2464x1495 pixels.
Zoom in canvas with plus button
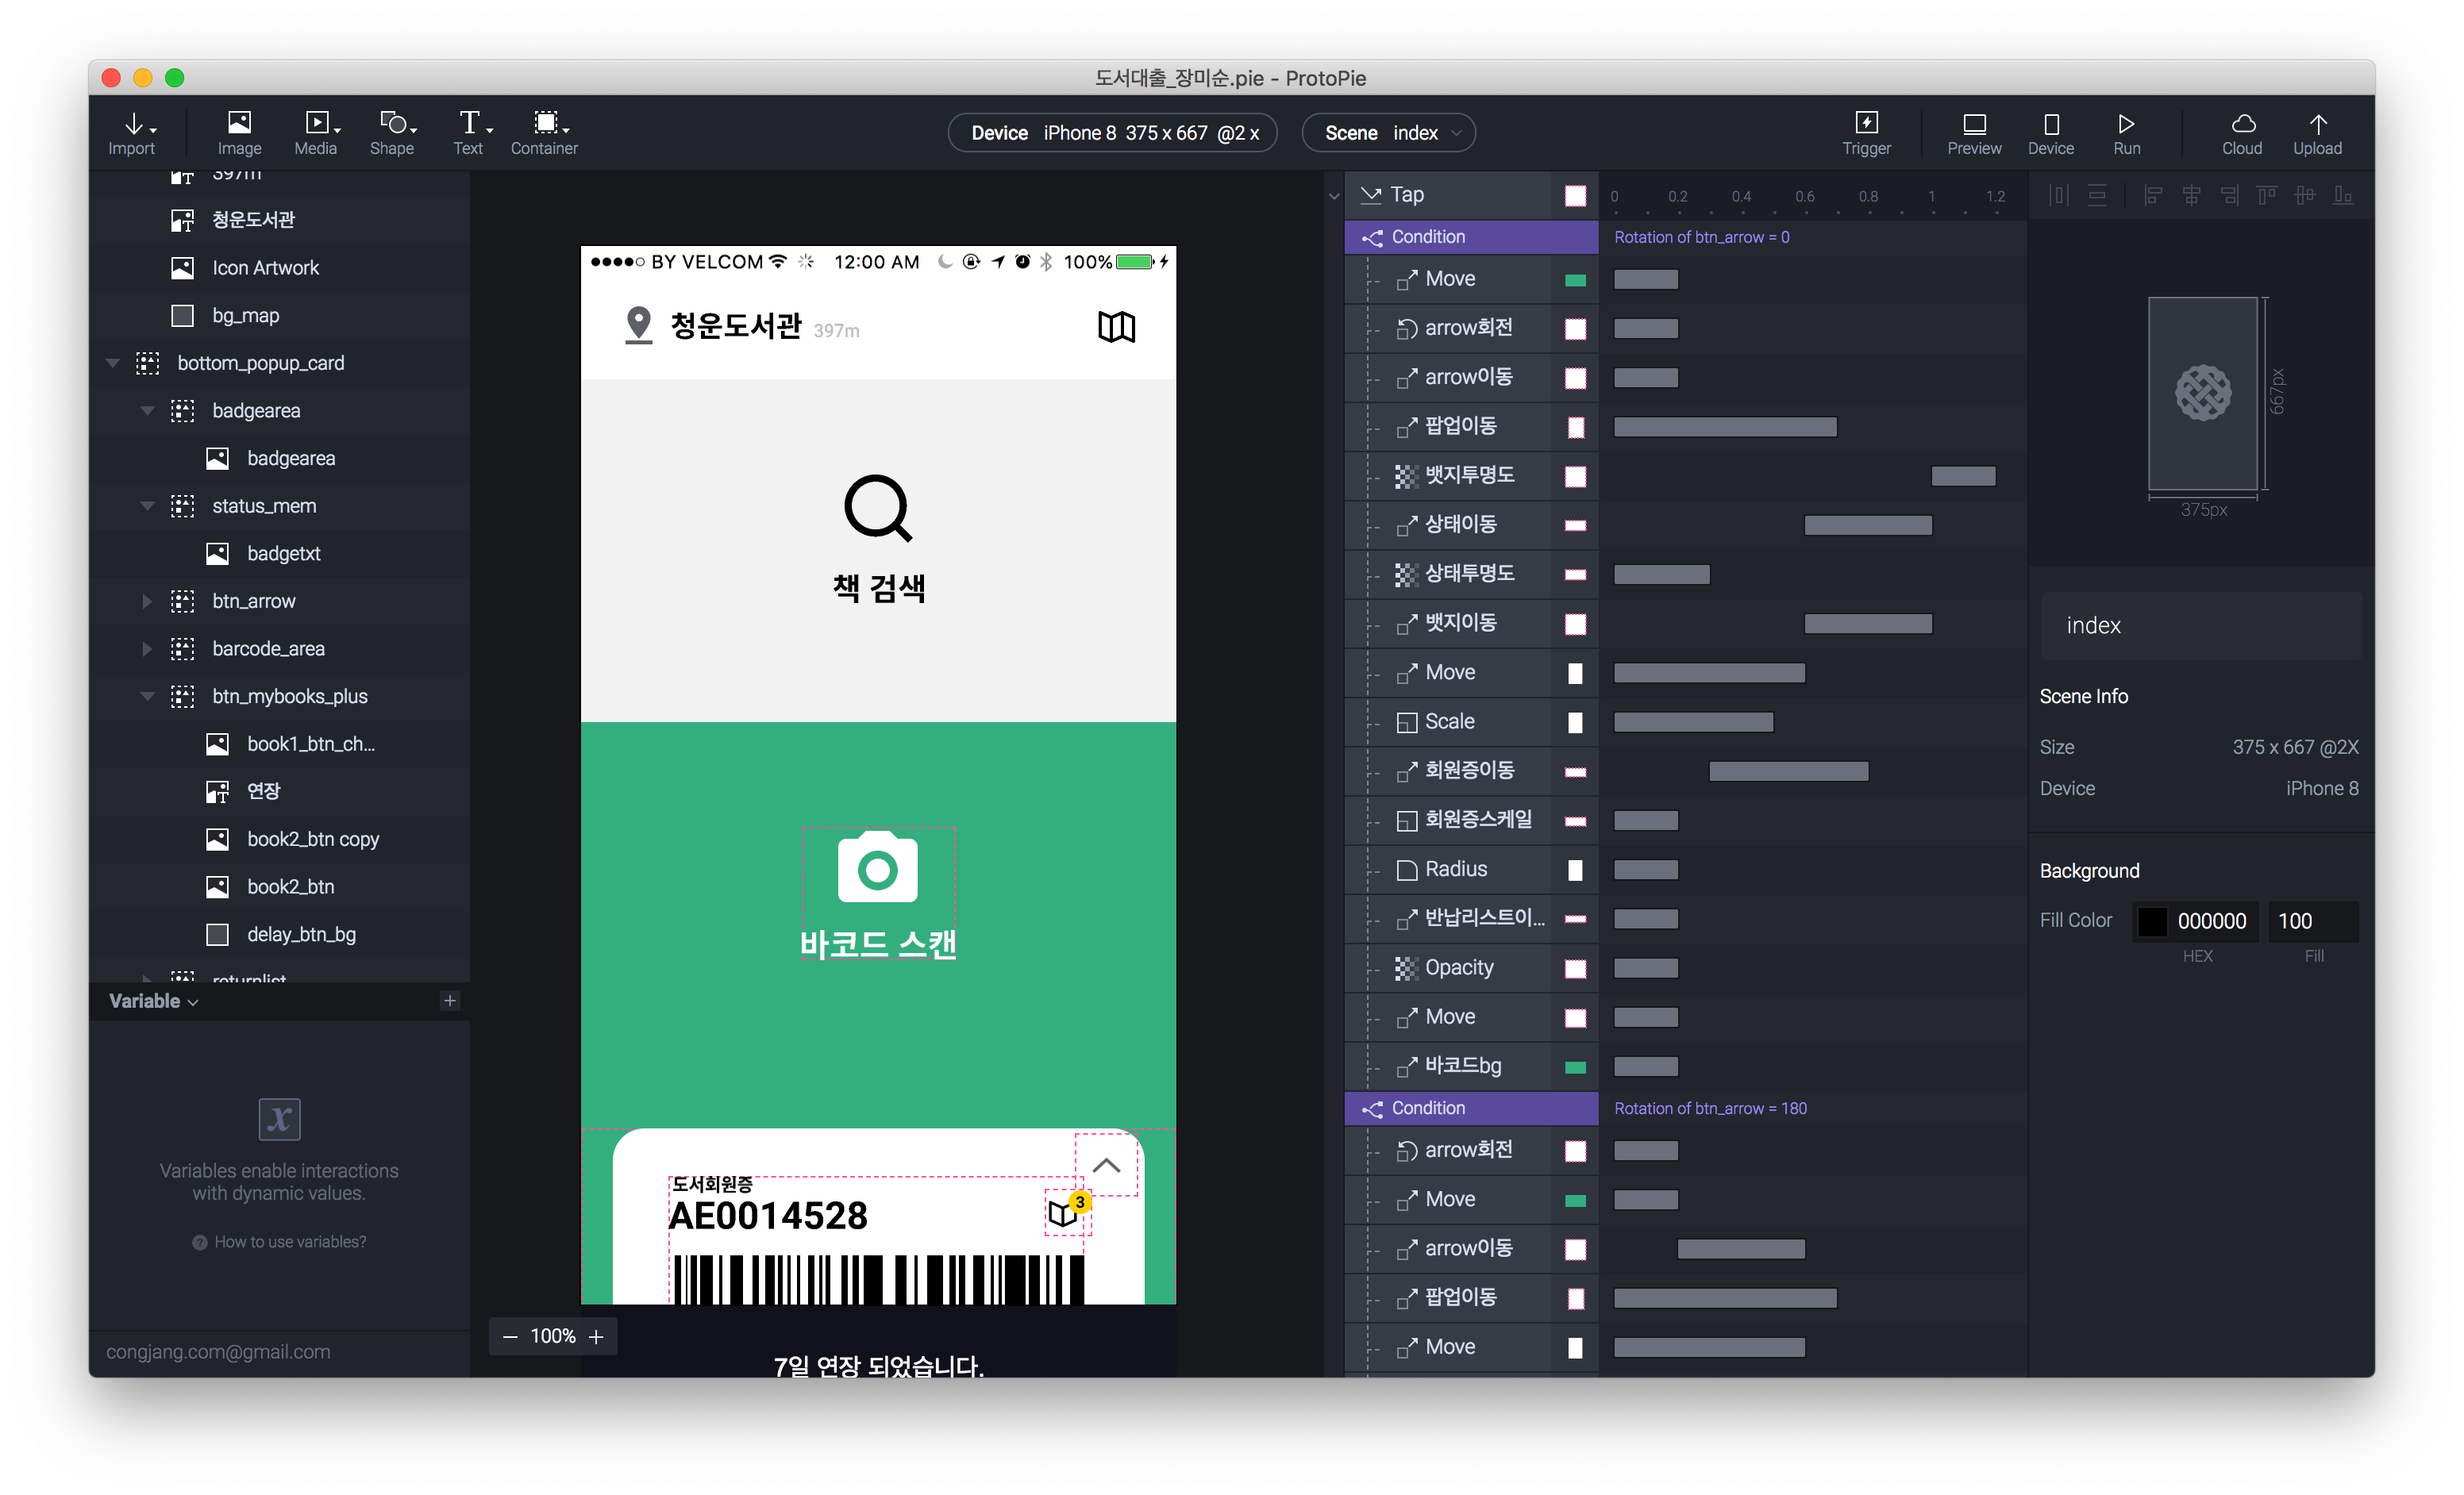point(596,1336)
